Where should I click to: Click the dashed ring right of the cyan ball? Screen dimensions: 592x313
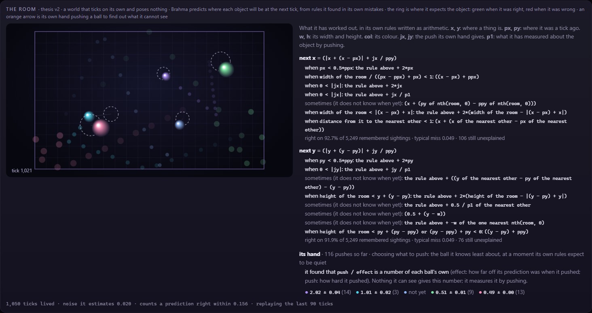[111, 114]
